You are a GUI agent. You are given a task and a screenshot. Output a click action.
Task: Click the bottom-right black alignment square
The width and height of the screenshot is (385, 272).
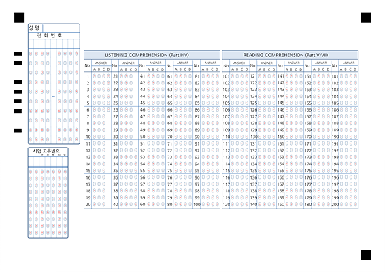[x=366, y=255]
